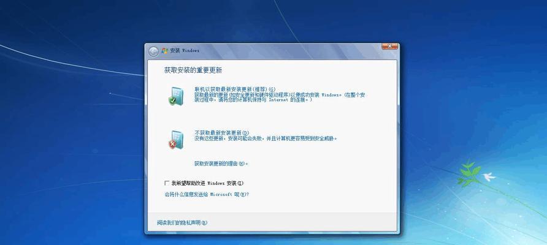Close the Windows setup dialog
547x245 pixels.
[389, 46]
